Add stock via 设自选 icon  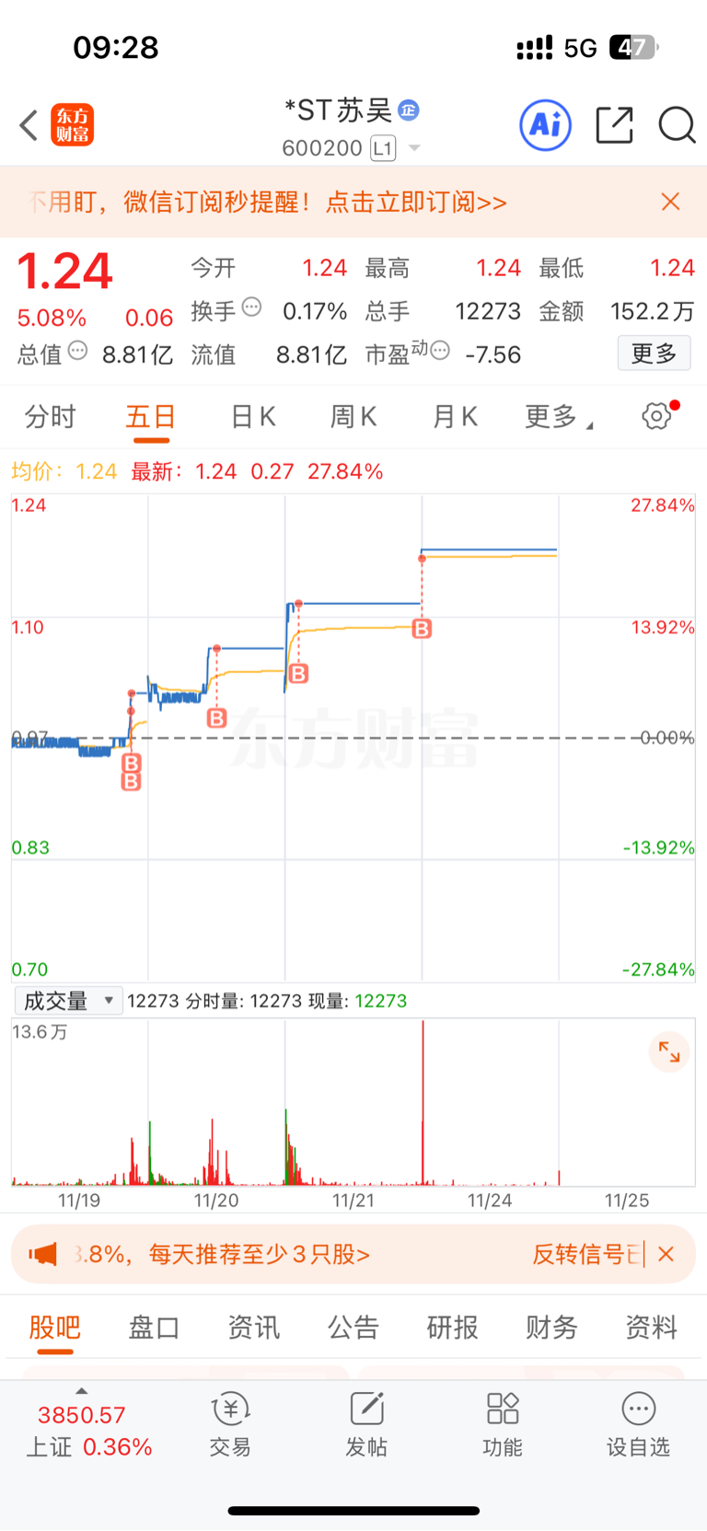638,1424
